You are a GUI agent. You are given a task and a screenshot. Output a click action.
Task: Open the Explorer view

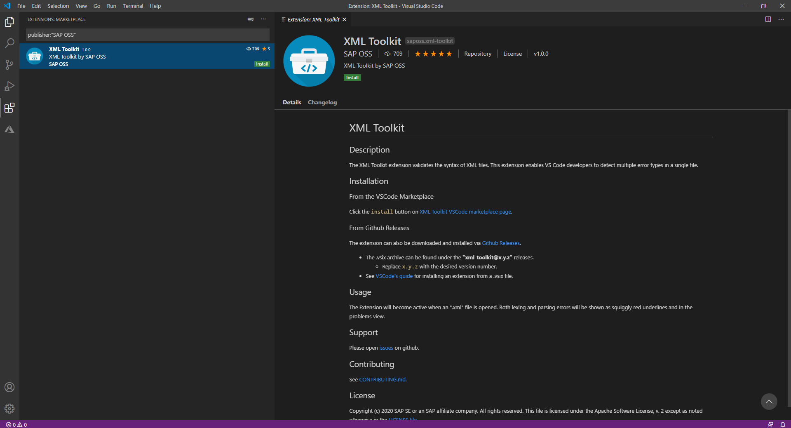coord(9,22)
